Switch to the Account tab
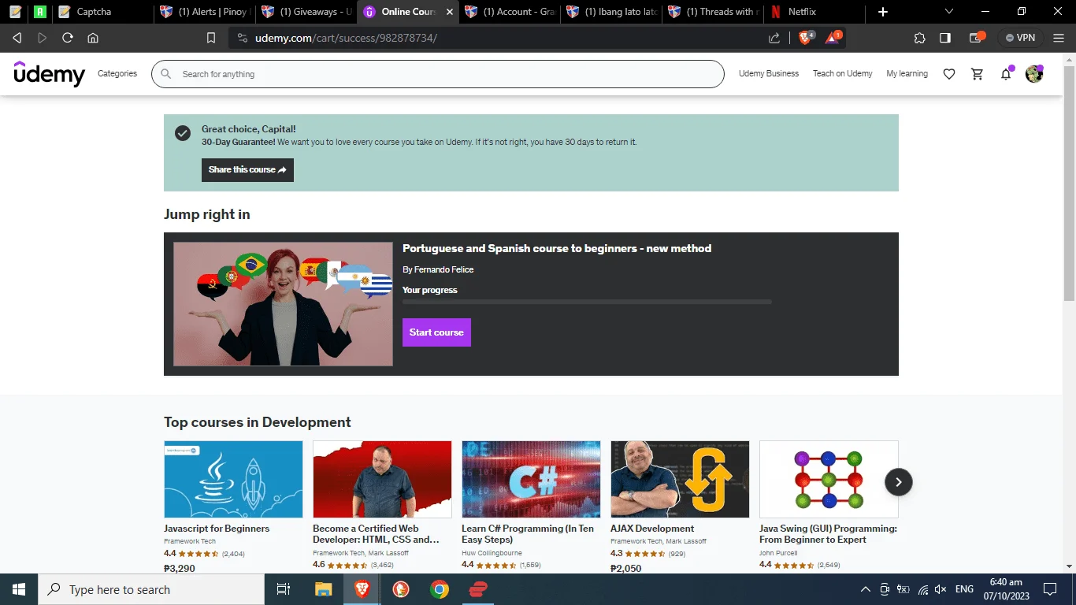Screen dimensions: 1076x605 tap(510, 12)
